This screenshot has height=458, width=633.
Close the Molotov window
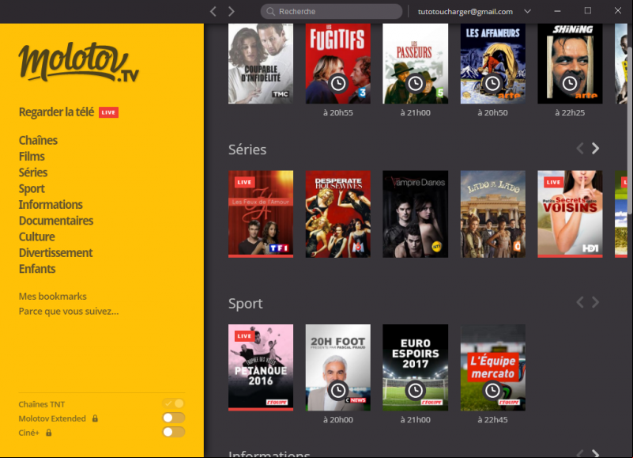(618, 11)
